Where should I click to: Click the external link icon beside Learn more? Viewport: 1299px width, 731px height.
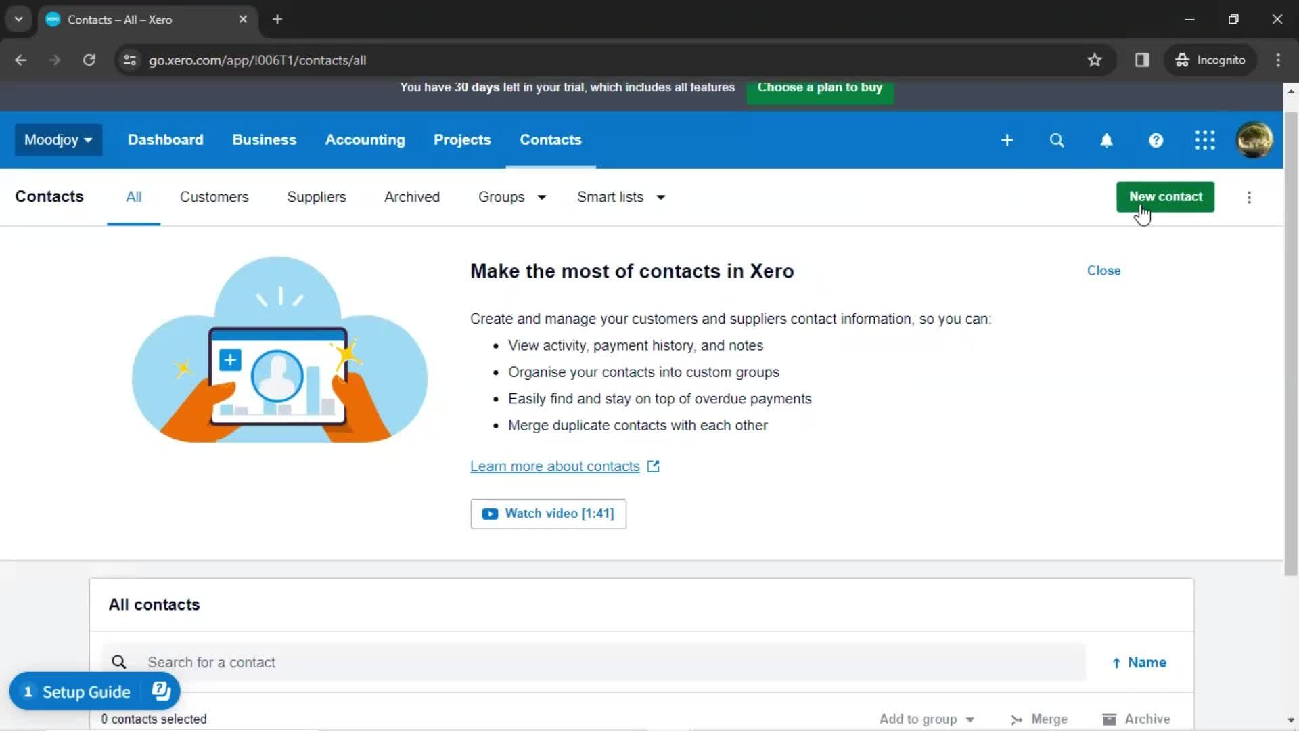tap(653, 466)
